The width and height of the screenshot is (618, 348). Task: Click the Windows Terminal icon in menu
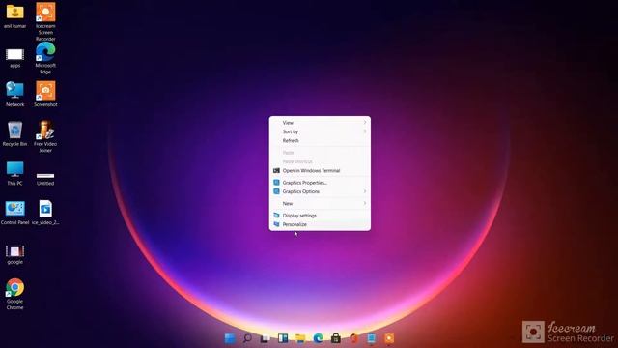[x=276, y=171]
